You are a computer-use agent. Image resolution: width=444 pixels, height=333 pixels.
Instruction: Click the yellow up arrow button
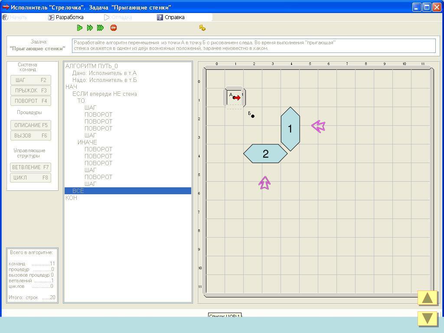[x=427, y=298]
